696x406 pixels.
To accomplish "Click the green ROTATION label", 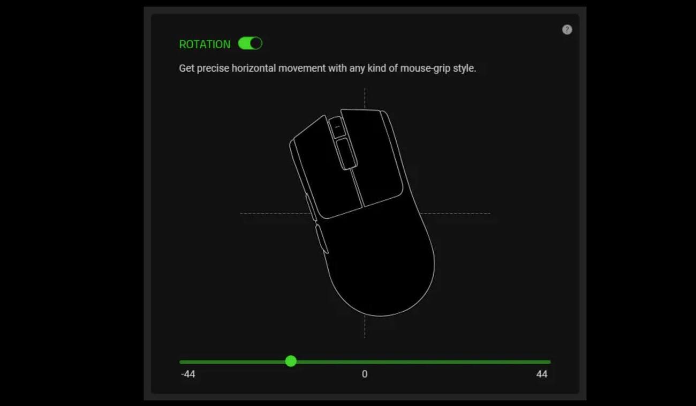I will [x=205, y=44].
